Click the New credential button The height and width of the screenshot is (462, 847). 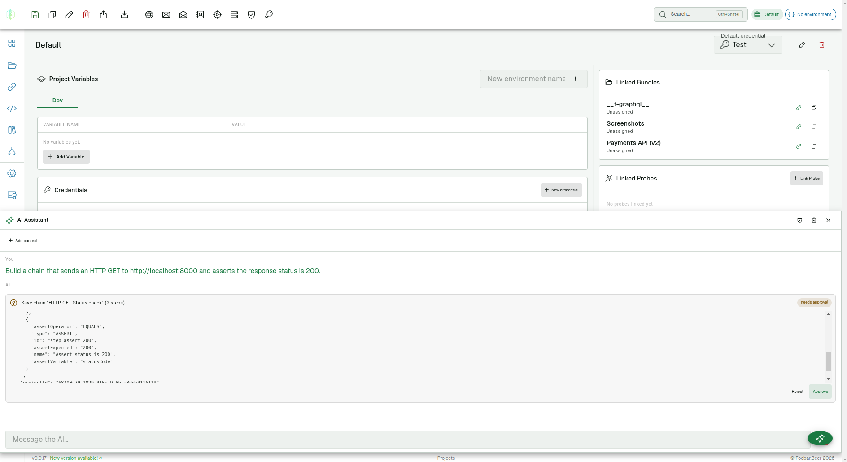562,190
